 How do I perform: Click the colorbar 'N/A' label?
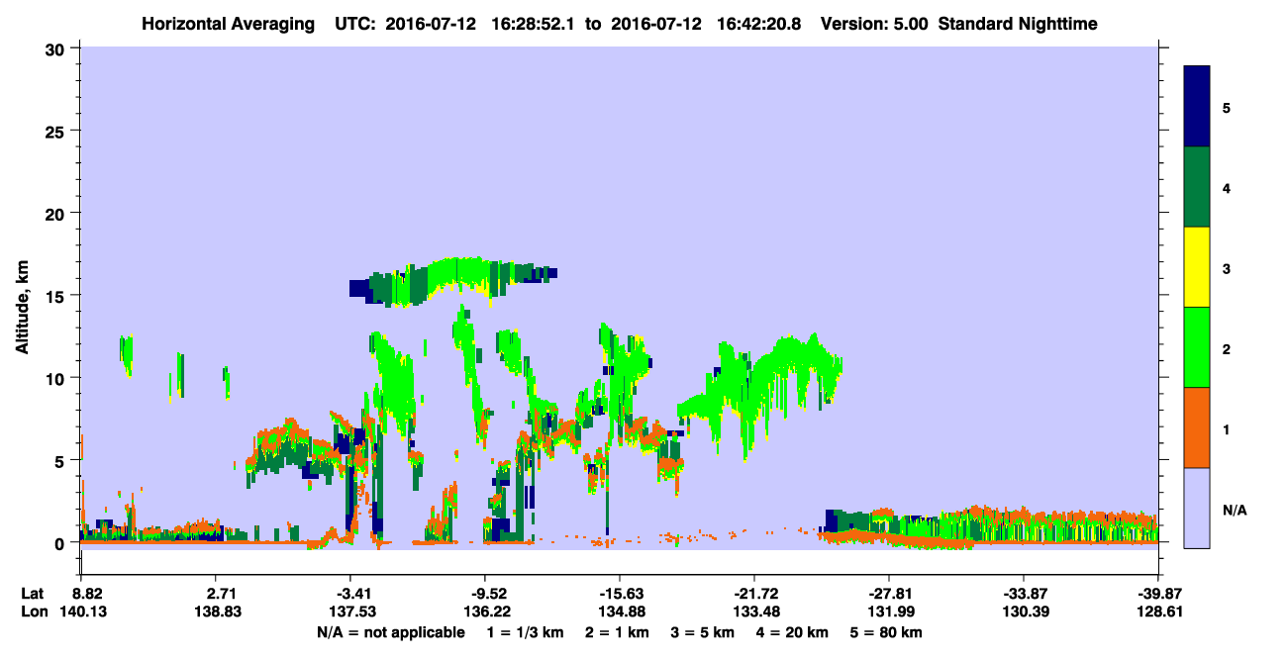click(x=1234, y=511)
